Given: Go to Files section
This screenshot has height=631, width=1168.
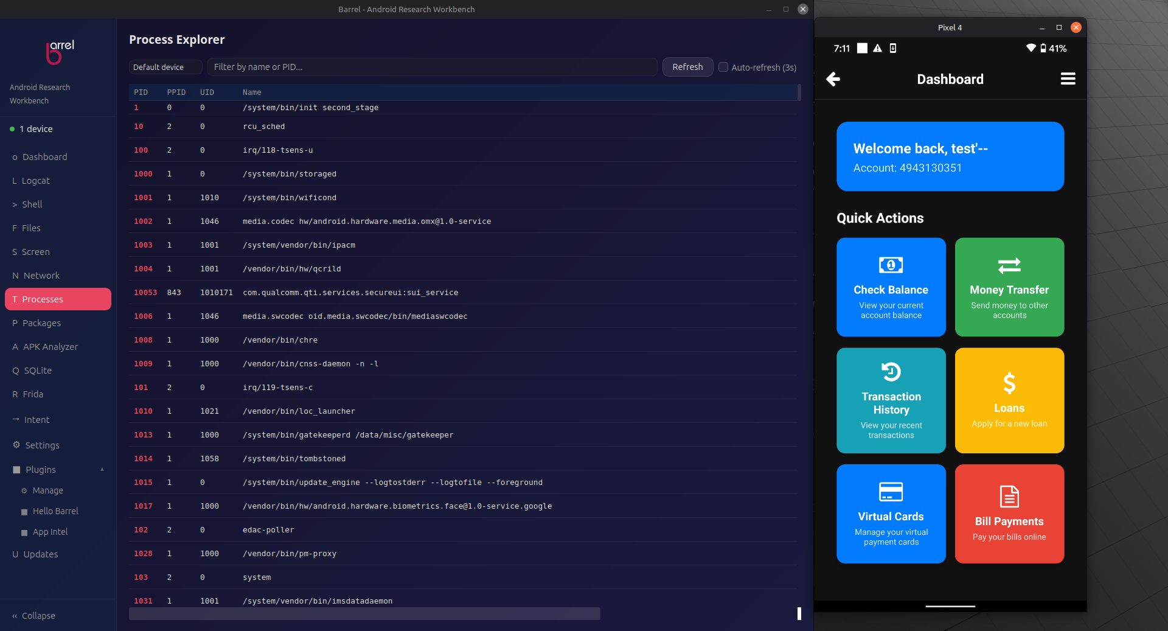Looking at the screenshot, I should pos(58,228).
